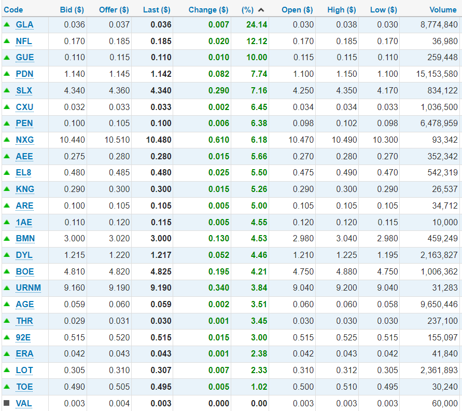Open the 92E stock code link
Screen dimensions: 462x411
point(23,337)
